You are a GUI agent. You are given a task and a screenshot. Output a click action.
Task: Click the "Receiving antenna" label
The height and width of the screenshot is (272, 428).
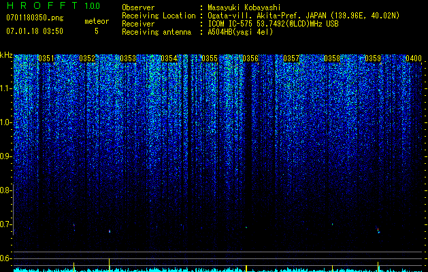(x=157, y=32)
